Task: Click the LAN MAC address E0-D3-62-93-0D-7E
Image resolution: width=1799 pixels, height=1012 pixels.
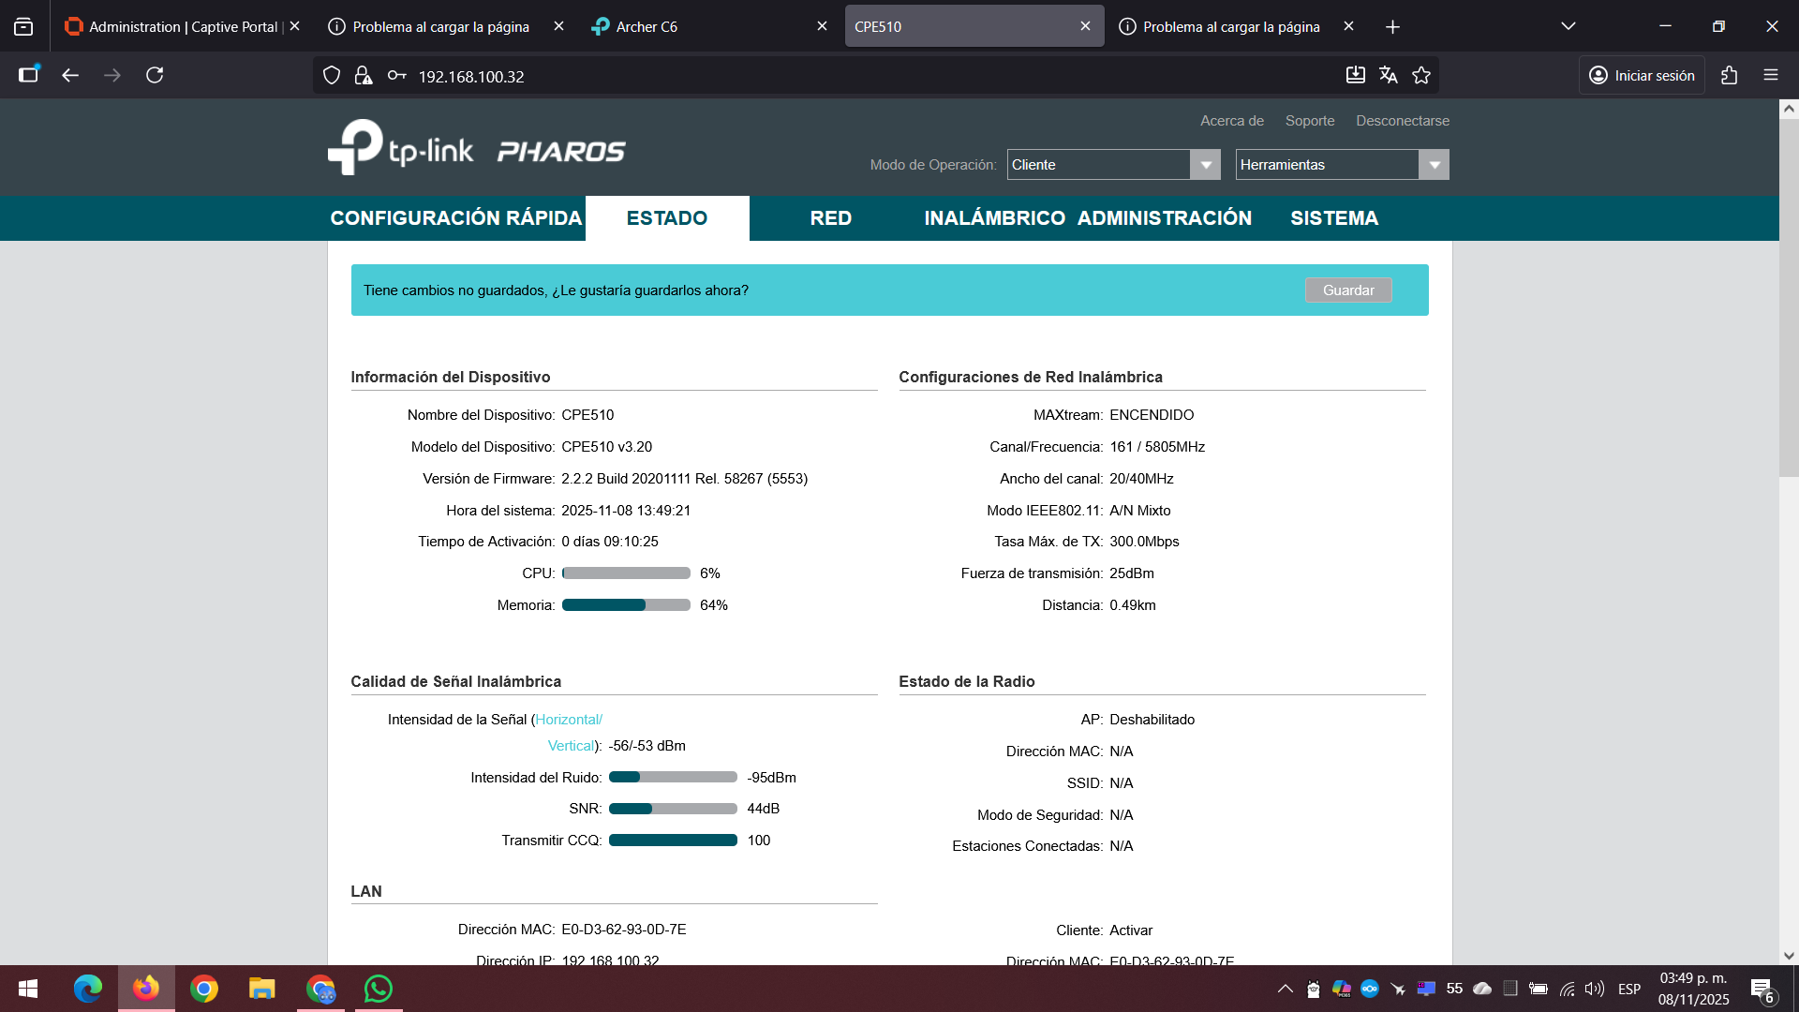Action: (624, 930)
